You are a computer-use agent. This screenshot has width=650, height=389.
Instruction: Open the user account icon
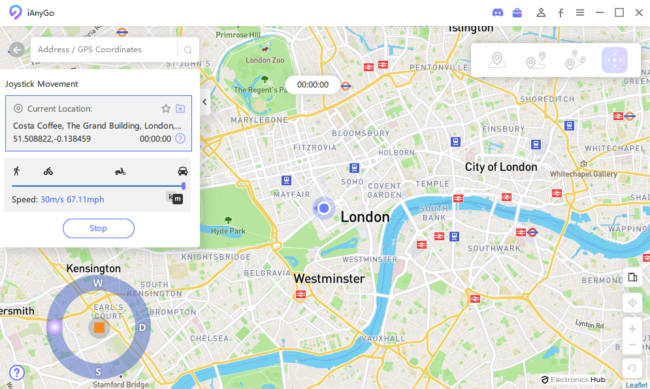click(x=540, y=13)
